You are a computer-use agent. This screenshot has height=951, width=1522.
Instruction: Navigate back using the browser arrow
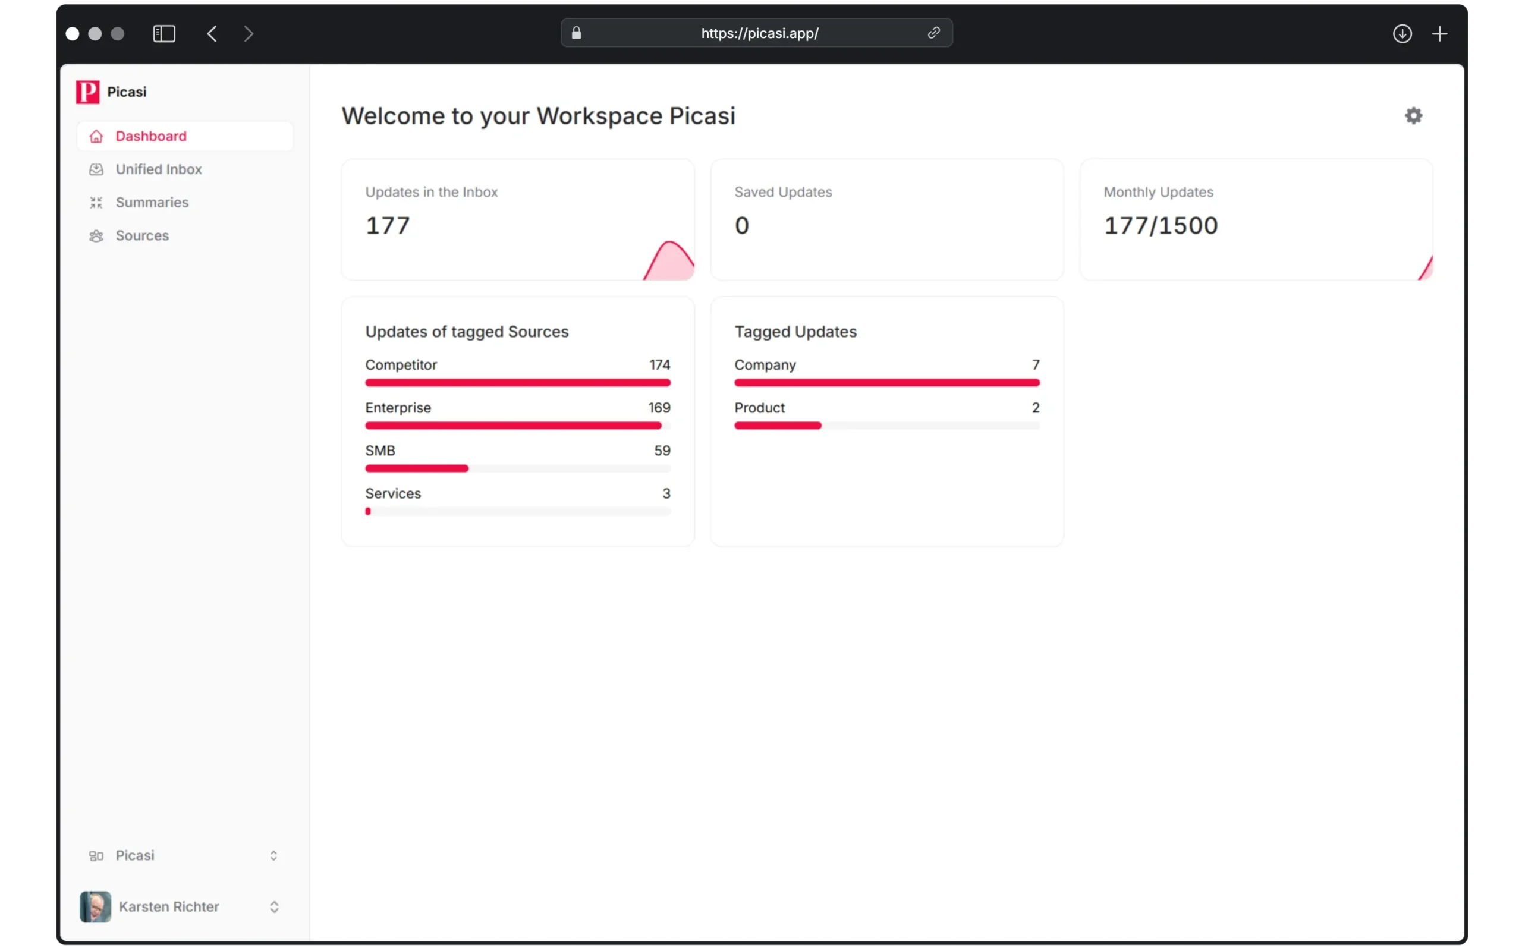(x=212, y=33)
